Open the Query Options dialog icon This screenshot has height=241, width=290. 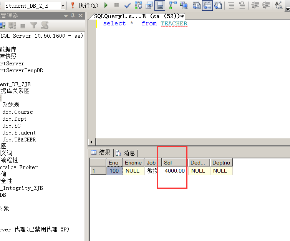click(x=149, y=5)
